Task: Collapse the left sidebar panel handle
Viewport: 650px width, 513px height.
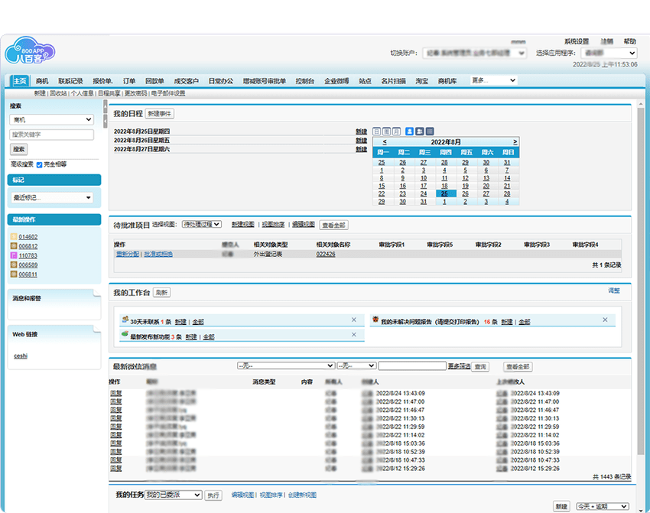Action: [x=105, y=121]
